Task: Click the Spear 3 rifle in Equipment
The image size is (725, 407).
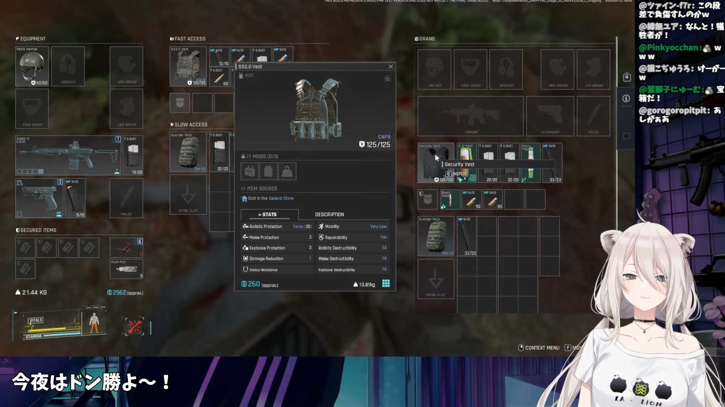Action: (x=69, y=155)
